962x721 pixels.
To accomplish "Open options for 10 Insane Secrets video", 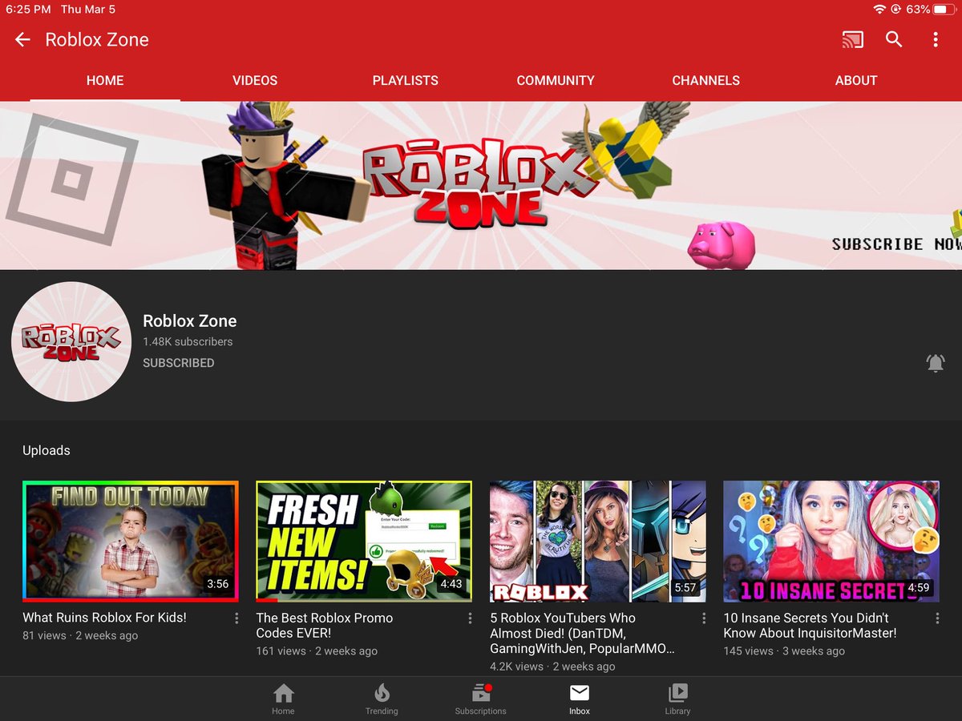I will pyautogui.click(x=937, y=618).
